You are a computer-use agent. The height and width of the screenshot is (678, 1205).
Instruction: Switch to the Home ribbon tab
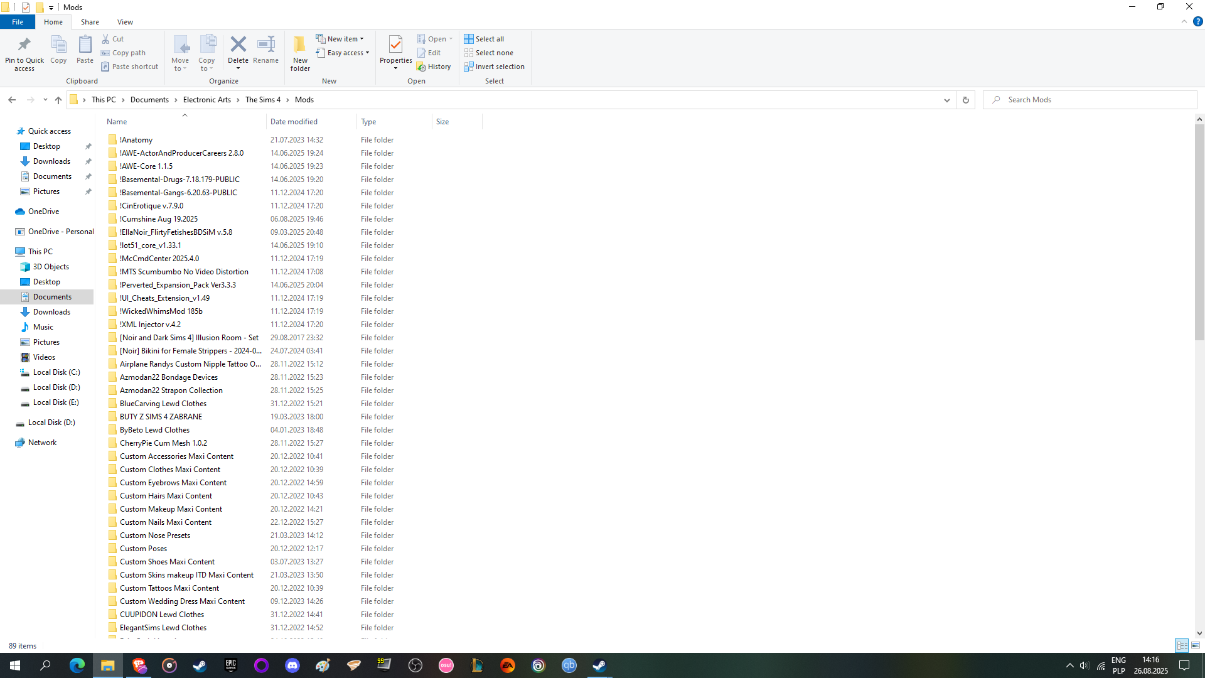click(53, 22)
